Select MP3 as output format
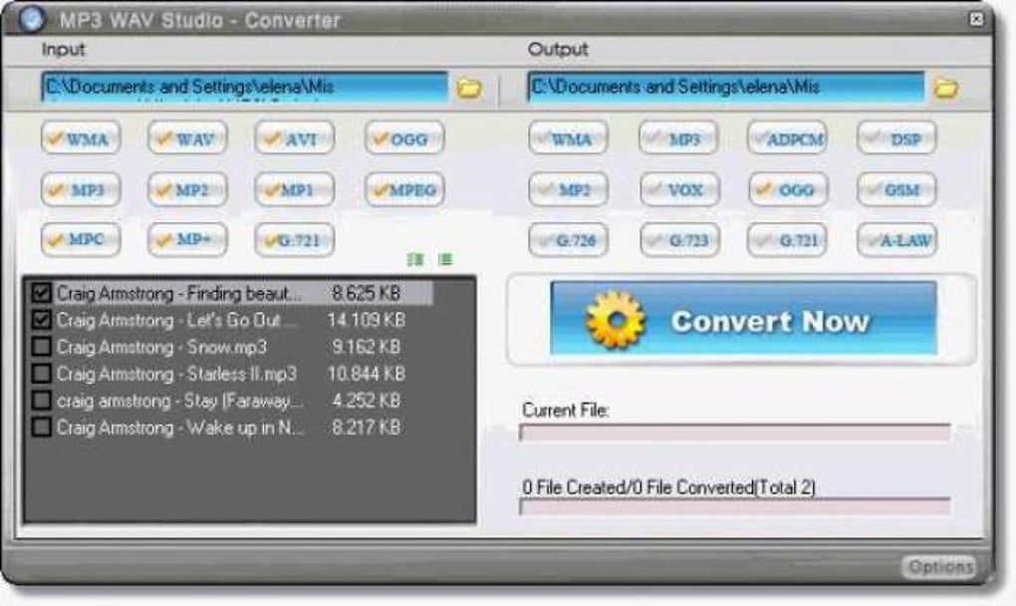This screenshot has width=1016, height=606. click(679, 139)
